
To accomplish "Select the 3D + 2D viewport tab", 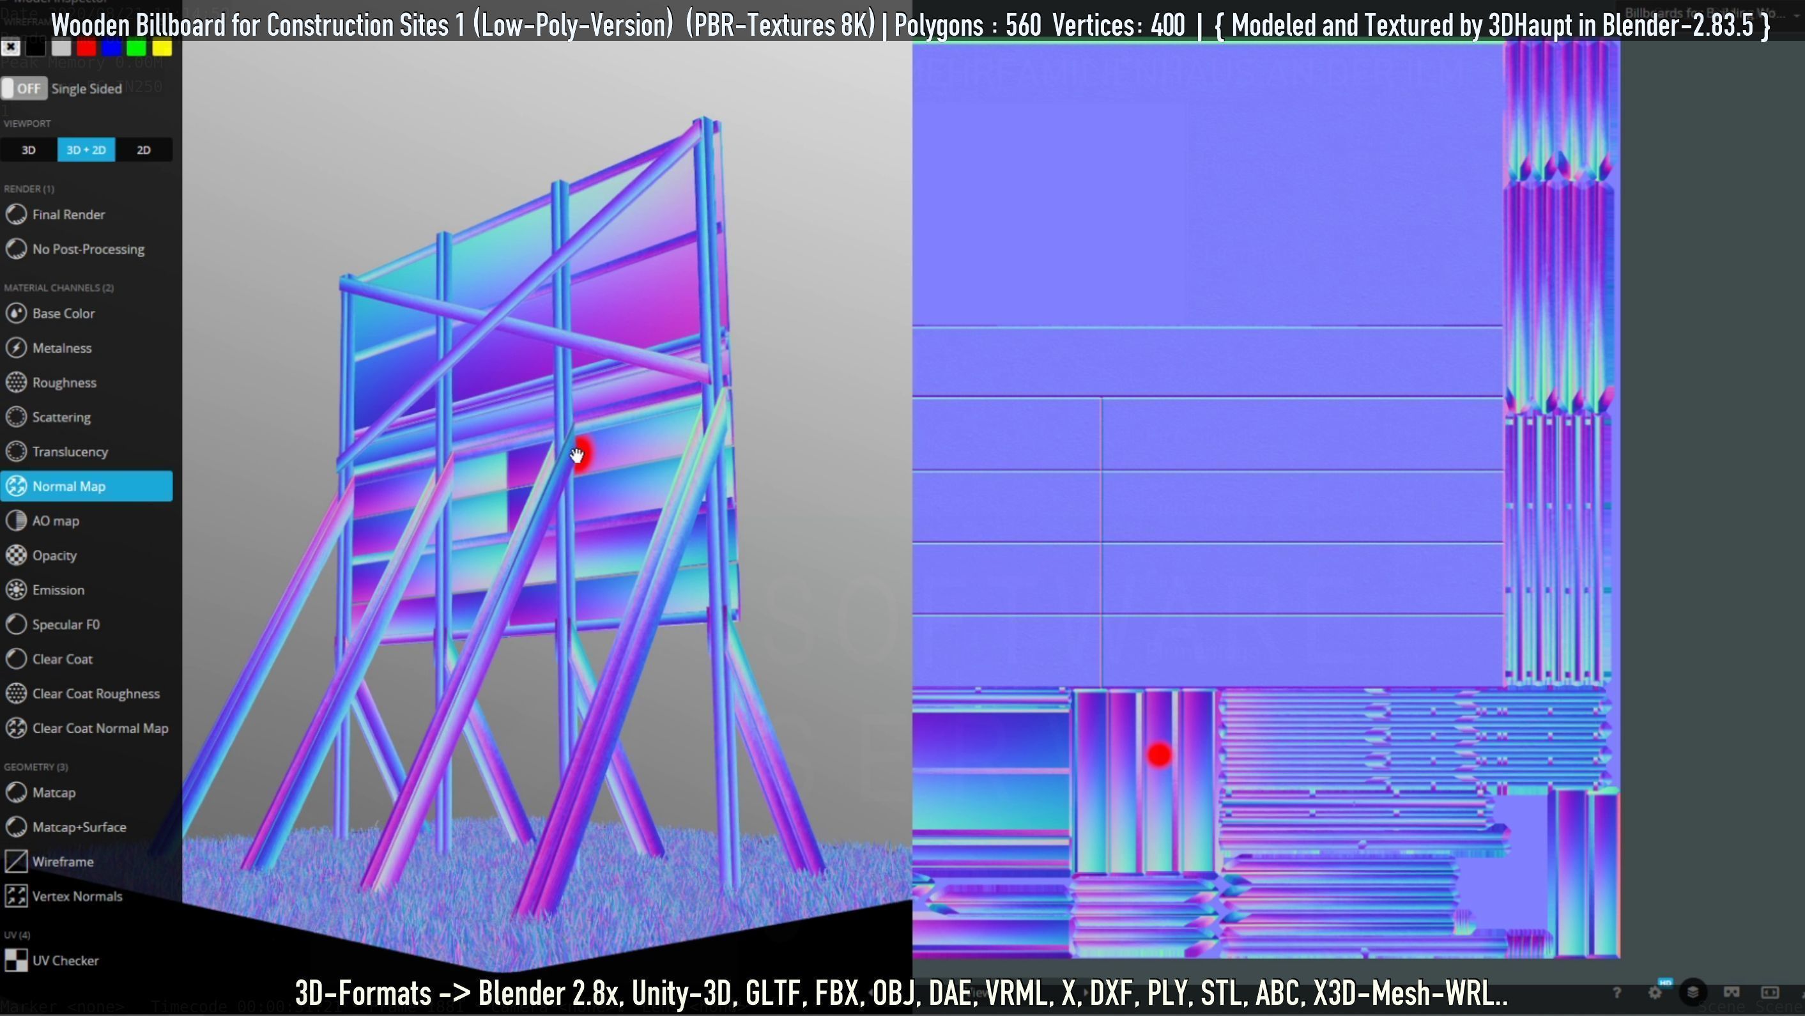I will [x=86, y=150].
